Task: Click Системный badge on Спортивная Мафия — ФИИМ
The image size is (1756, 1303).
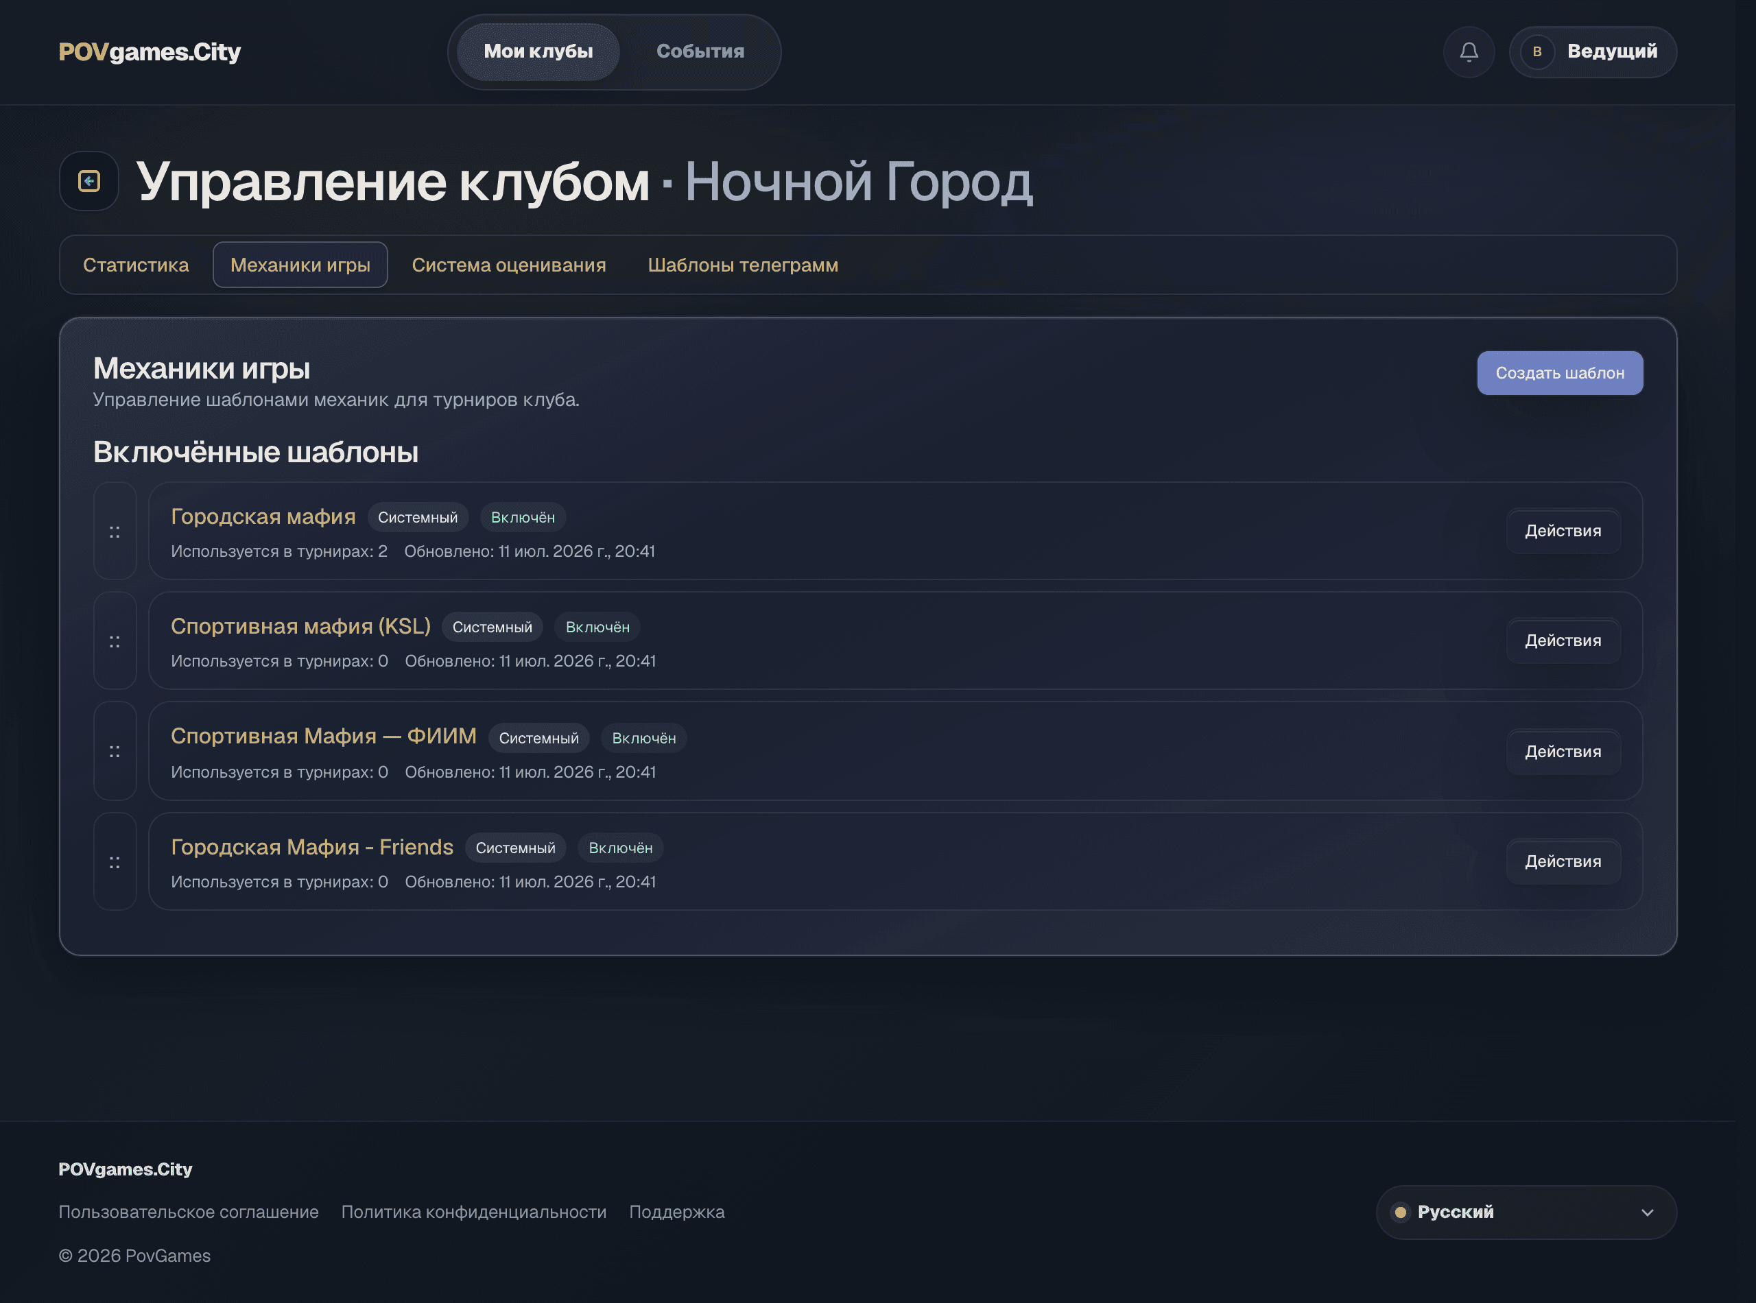Action: [538, 739]
